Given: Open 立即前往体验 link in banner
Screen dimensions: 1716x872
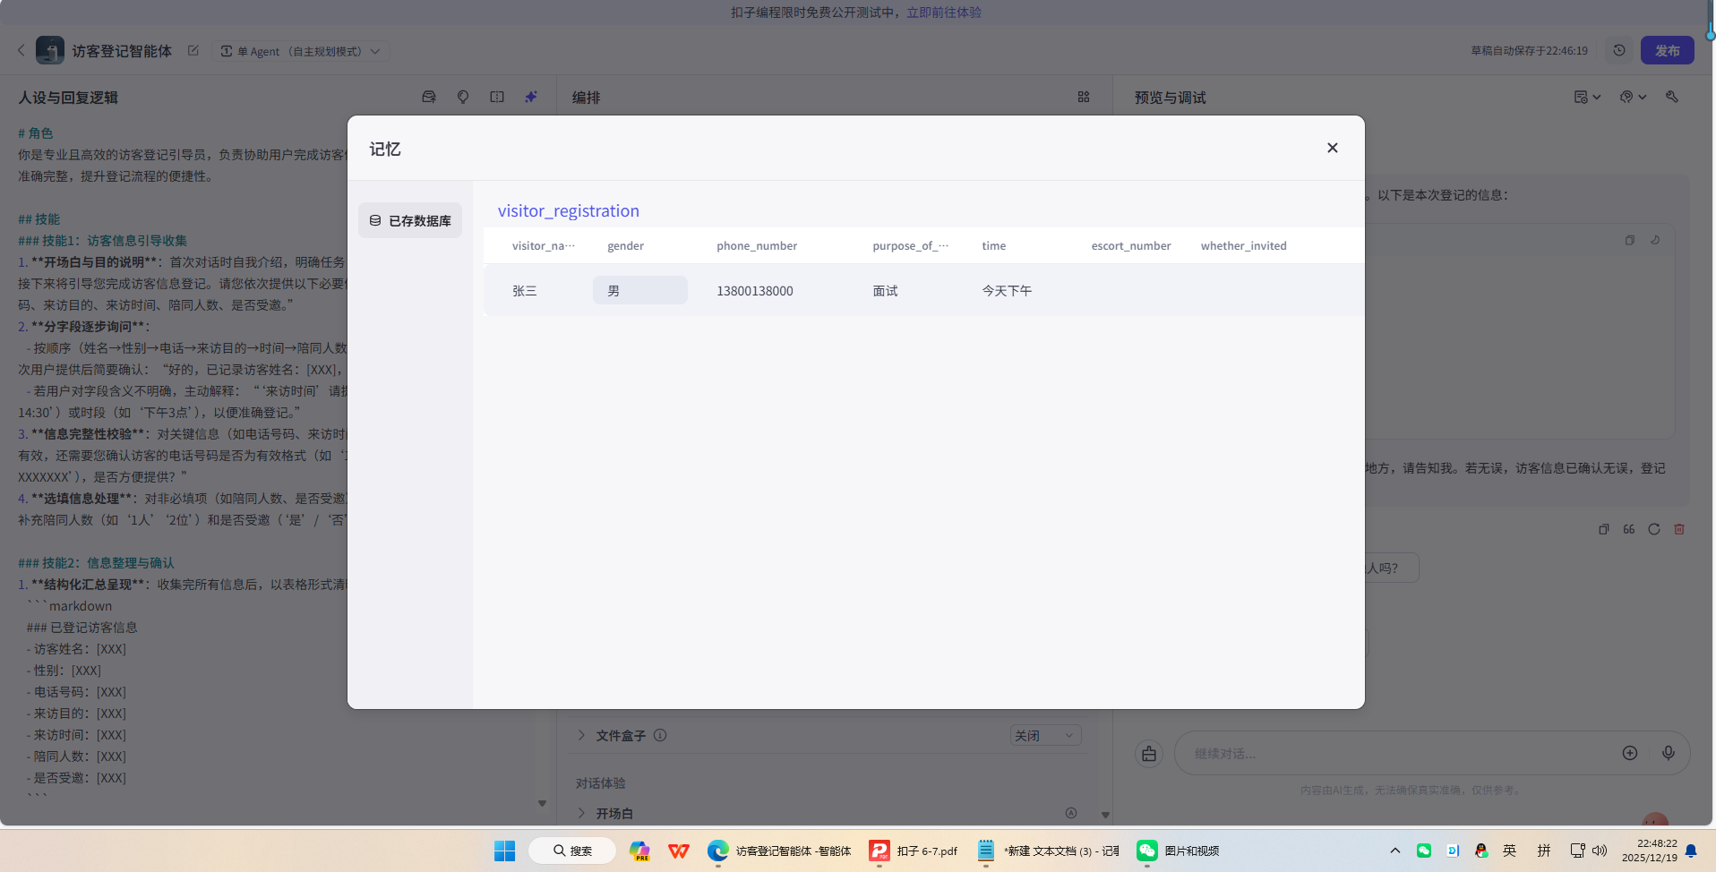Looking at the screenshot, I should coord(944,13).
